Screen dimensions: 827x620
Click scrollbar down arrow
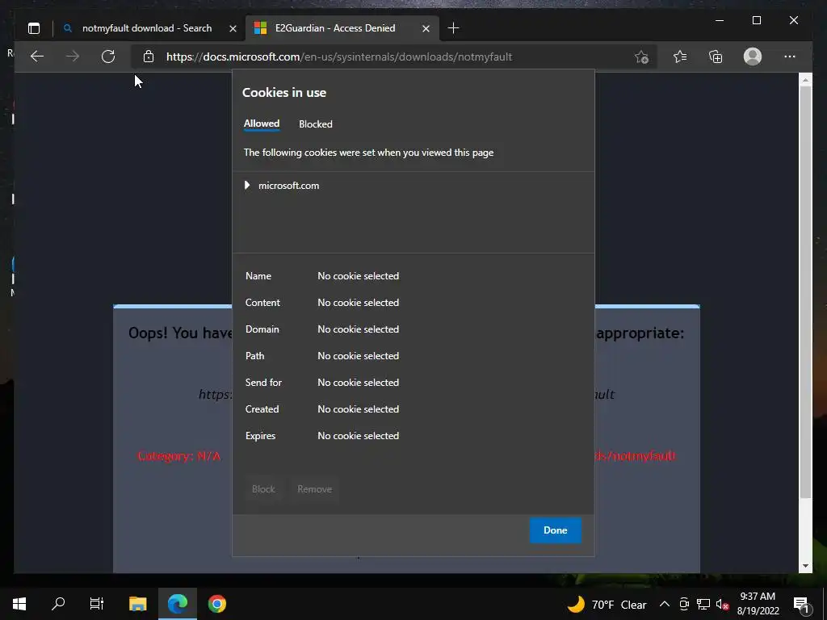point(805,566)
